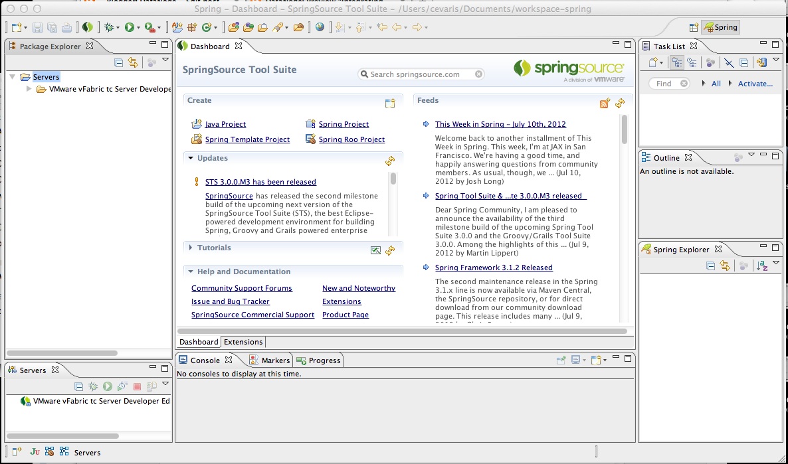Expand VMware vFabric tc Server folder node
Image resolution: width=788 pixels, height=464 pixels.
coord(29,89)
